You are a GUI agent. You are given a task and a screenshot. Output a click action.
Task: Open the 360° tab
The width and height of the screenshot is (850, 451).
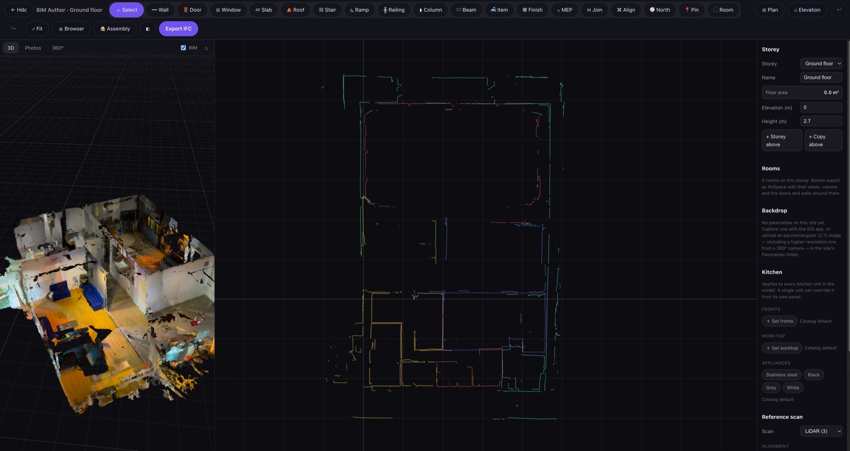[58, 48]
